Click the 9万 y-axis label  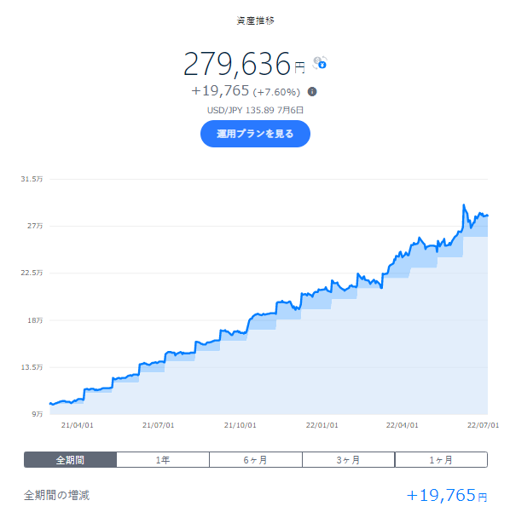tap(38, 414)
